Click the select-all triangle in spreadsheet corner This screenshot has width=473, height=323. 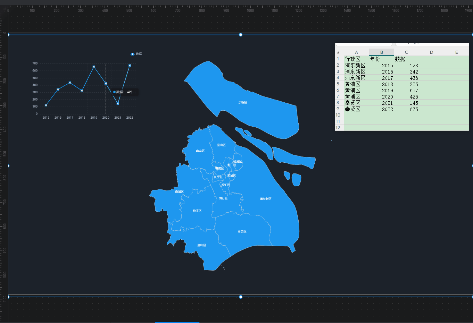point(338,52)
